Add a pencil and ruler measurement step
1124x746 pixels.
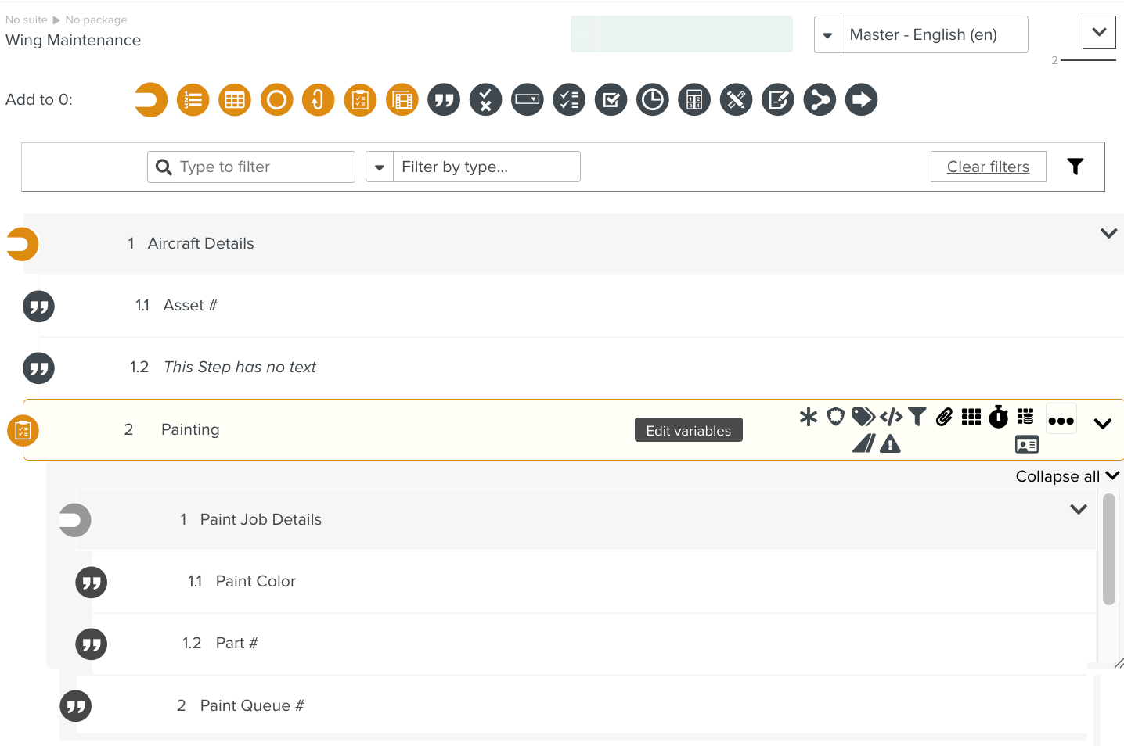736,100
